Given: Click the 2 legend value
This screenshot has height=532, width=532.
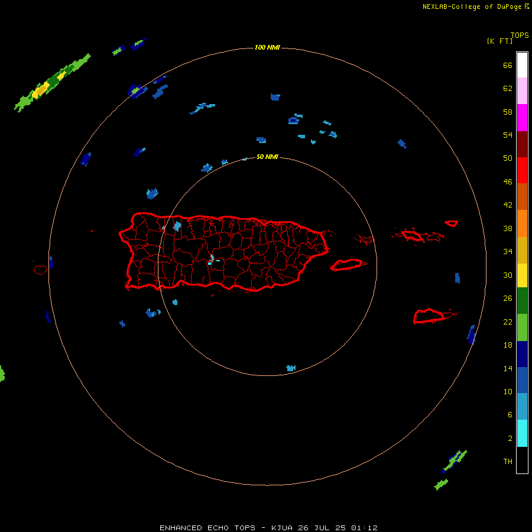Looking at the screenshot, I should click(x=510, y=438).
